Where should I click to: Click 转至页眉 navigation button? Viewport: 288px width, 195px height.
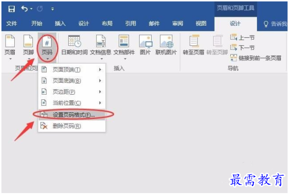point(194,45)
